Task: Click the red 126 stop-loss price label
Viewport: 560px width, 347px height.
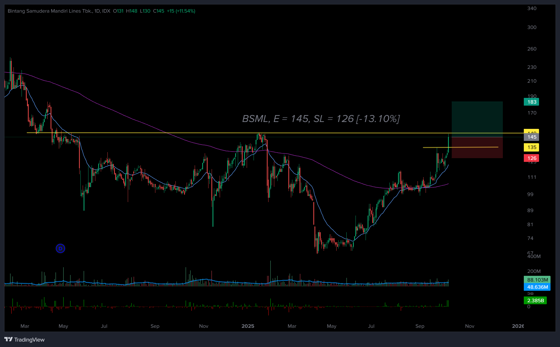Action: [x=531, y=158]
